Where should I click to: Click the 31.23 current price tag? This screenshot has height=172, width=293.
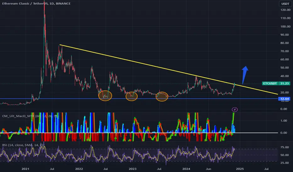click(284, 83)
